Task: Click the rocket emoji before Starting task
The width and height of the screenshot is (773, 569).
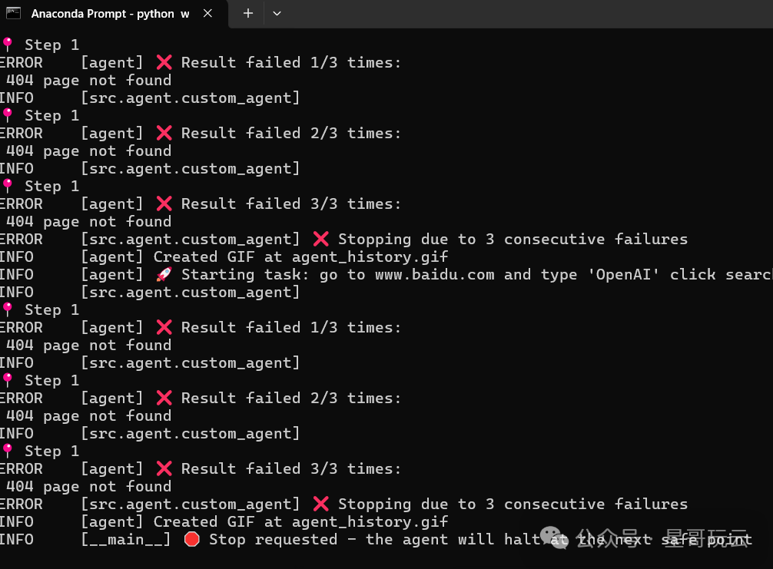Action: pos(164,274)
